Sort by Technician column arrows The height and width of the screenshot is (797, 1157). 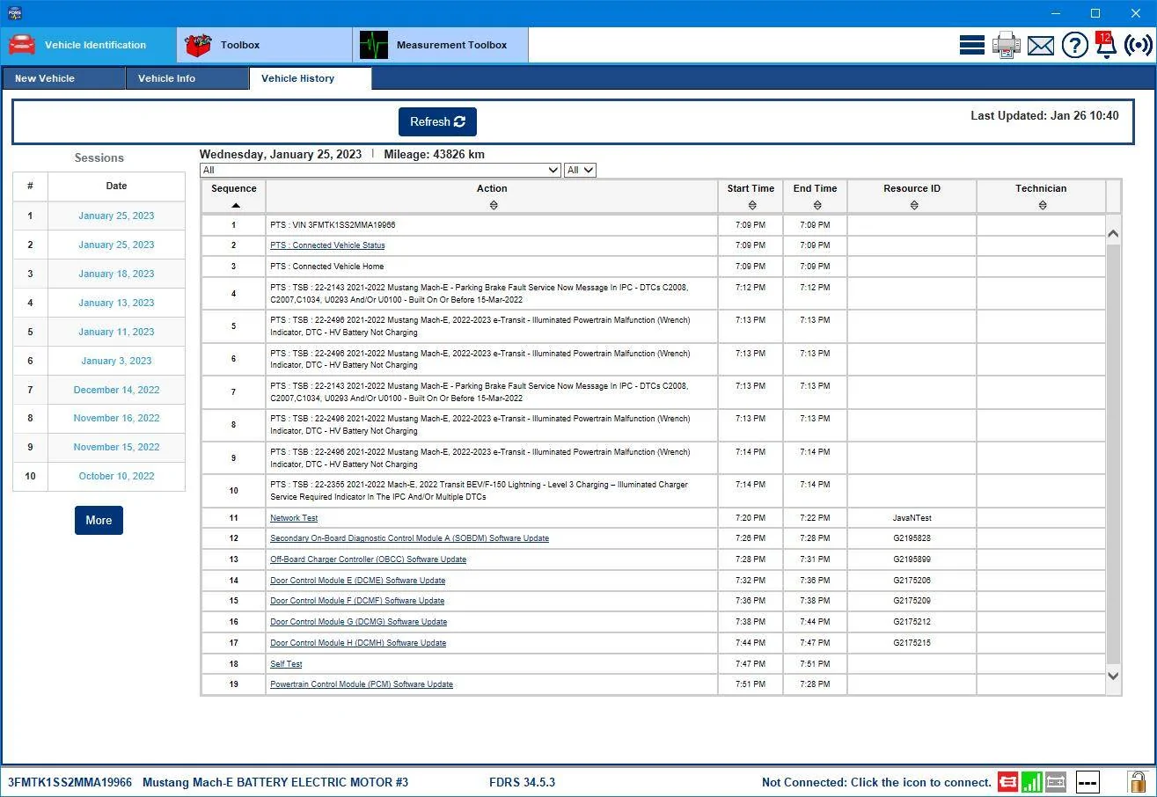click(x=1042, y=205)
